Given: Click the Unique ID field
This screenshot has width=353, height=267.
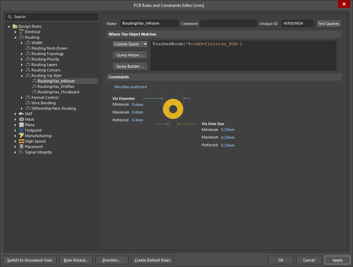Looking at the screenshot, I should pyautogui.click(x=297, y=24).
